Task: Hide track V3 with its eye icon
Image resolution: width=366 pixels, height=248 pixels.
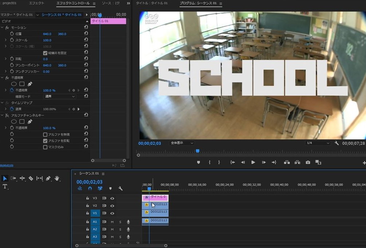Action: point(112,198)
